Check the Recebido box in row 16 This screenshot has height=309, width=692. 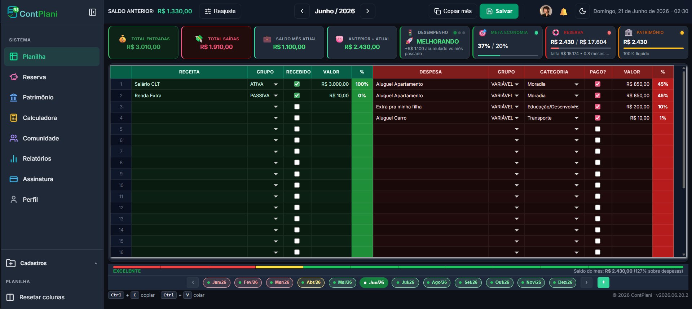(x=297, y=252)
